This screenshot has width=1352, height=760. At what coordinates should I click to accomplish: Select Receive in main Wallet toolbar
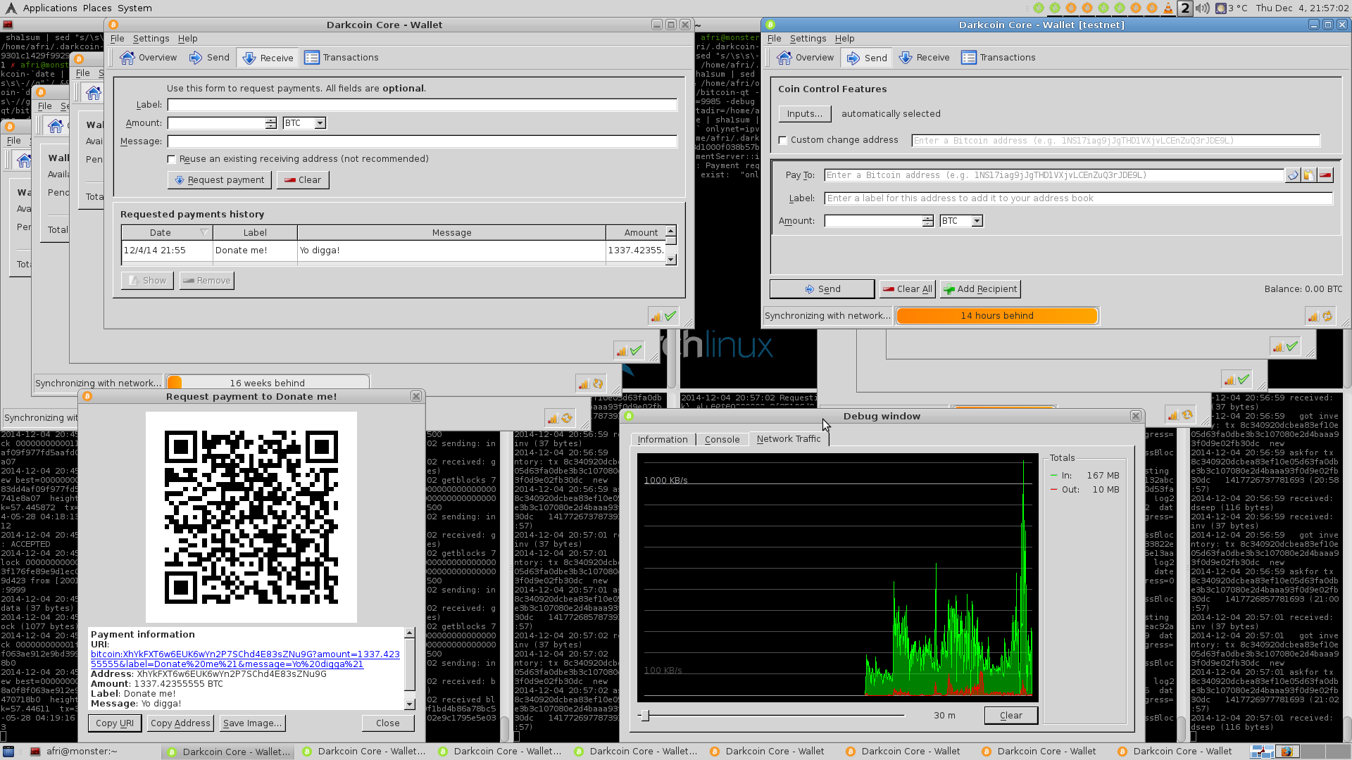[x=268, y=58]
